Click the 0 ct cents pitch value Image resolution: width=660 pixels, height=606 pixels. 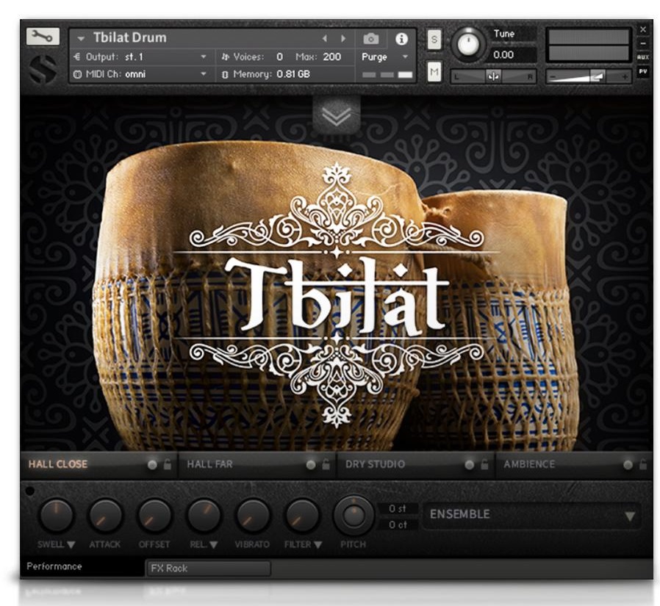coord(398,525)
